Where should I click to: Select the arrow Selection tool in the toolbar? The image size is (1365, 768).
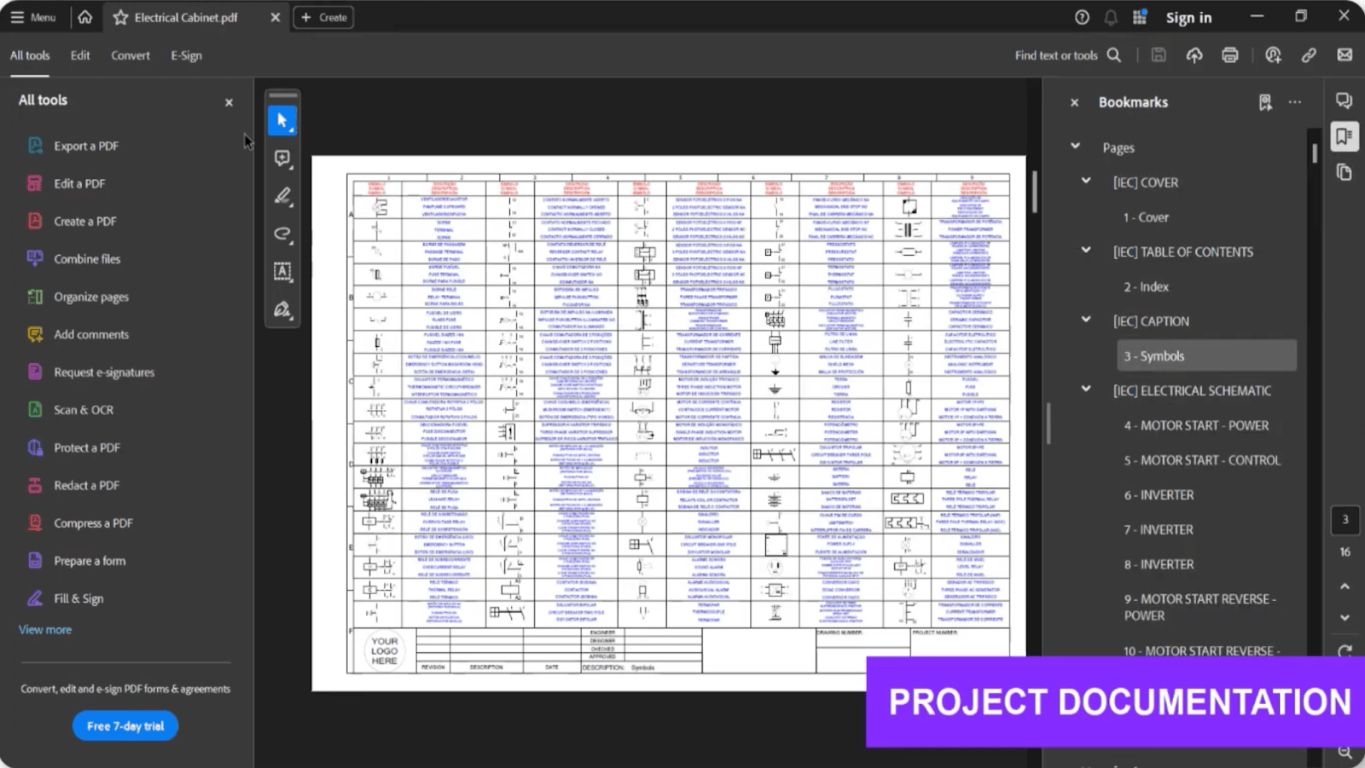coord(282,120)
